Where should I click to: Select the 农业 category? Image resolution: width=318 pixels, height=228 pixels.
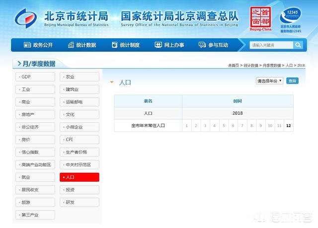coord(79,77)
